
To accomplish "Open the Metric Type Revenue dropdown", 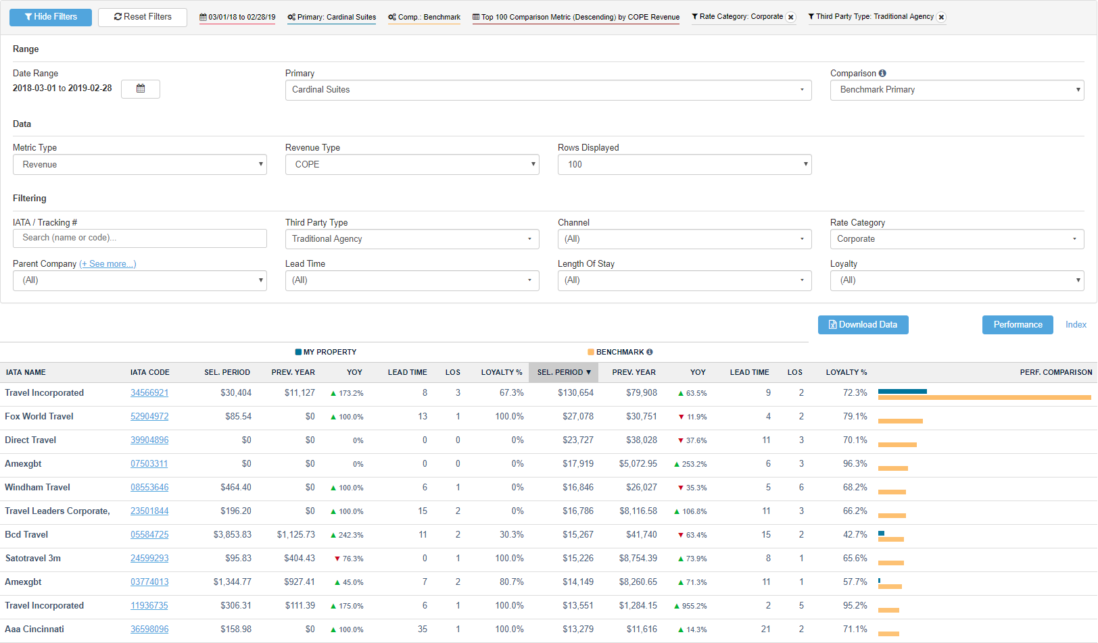I will [140, 165].
